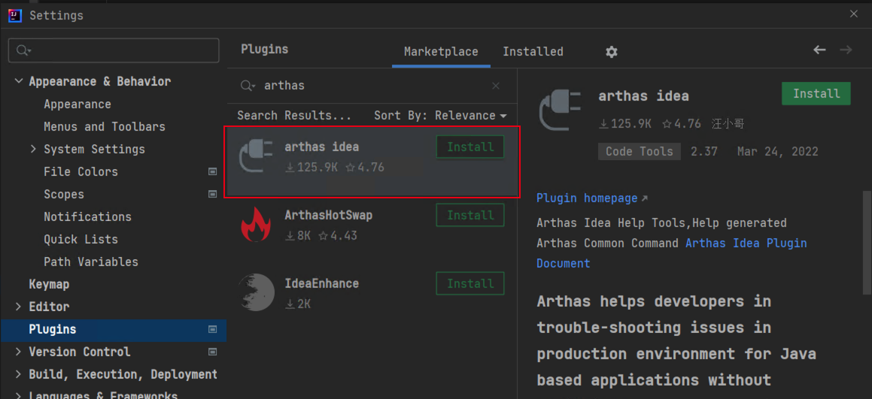Expand the Editor section

click(x=18, y=307)
